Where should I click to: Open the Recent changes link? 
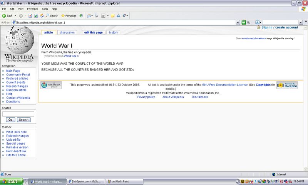pos(17,86)
